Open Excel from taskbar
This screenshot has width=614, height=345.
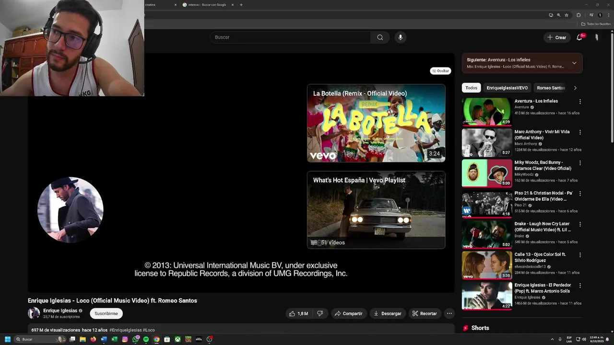pos(114,339)
